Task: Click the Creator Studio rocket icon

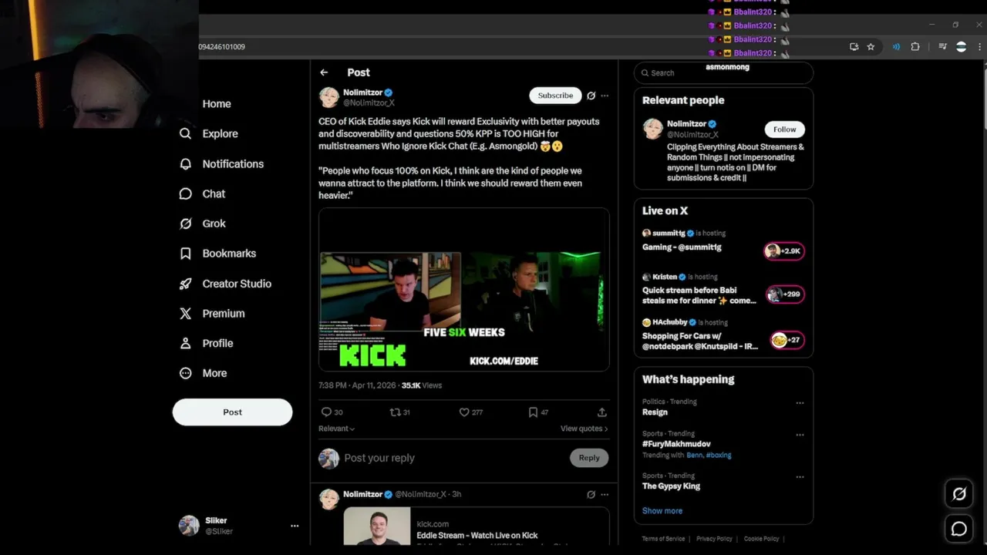Action: (185, 284)
